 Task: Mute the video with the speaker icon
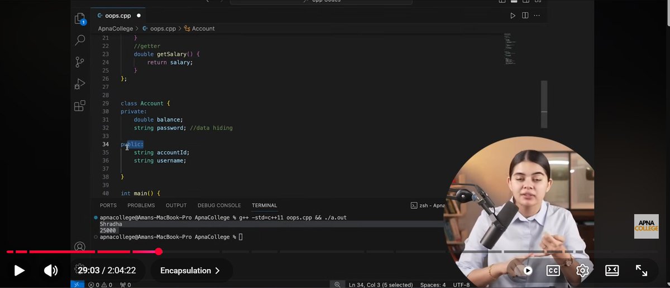tap(51, 271)
